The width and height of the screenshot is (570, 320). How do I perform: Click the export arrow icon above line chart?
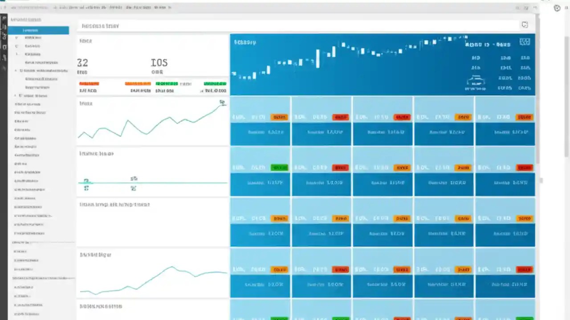click(221, 102)
